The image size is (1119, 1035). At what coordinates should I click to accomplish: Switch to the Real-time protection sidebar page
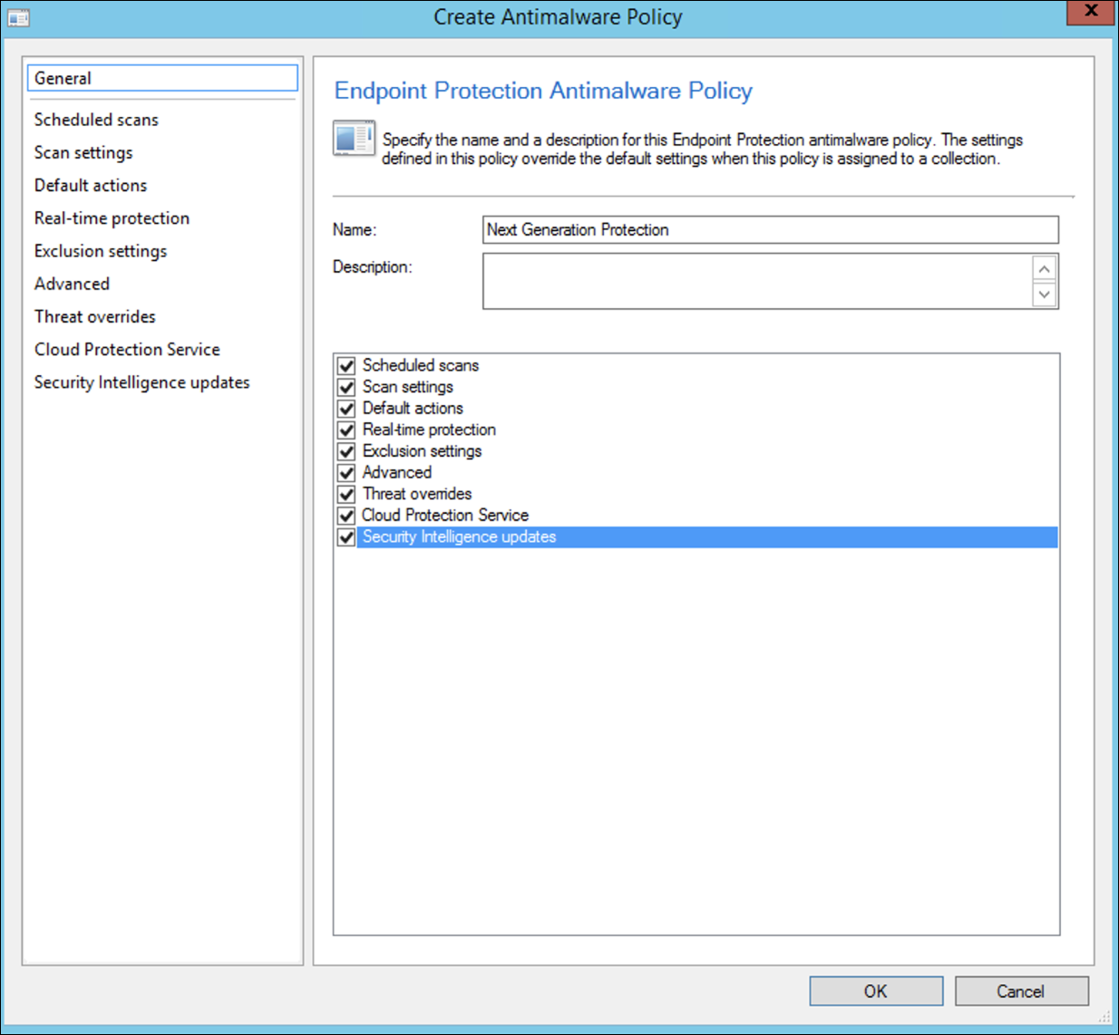112,218
